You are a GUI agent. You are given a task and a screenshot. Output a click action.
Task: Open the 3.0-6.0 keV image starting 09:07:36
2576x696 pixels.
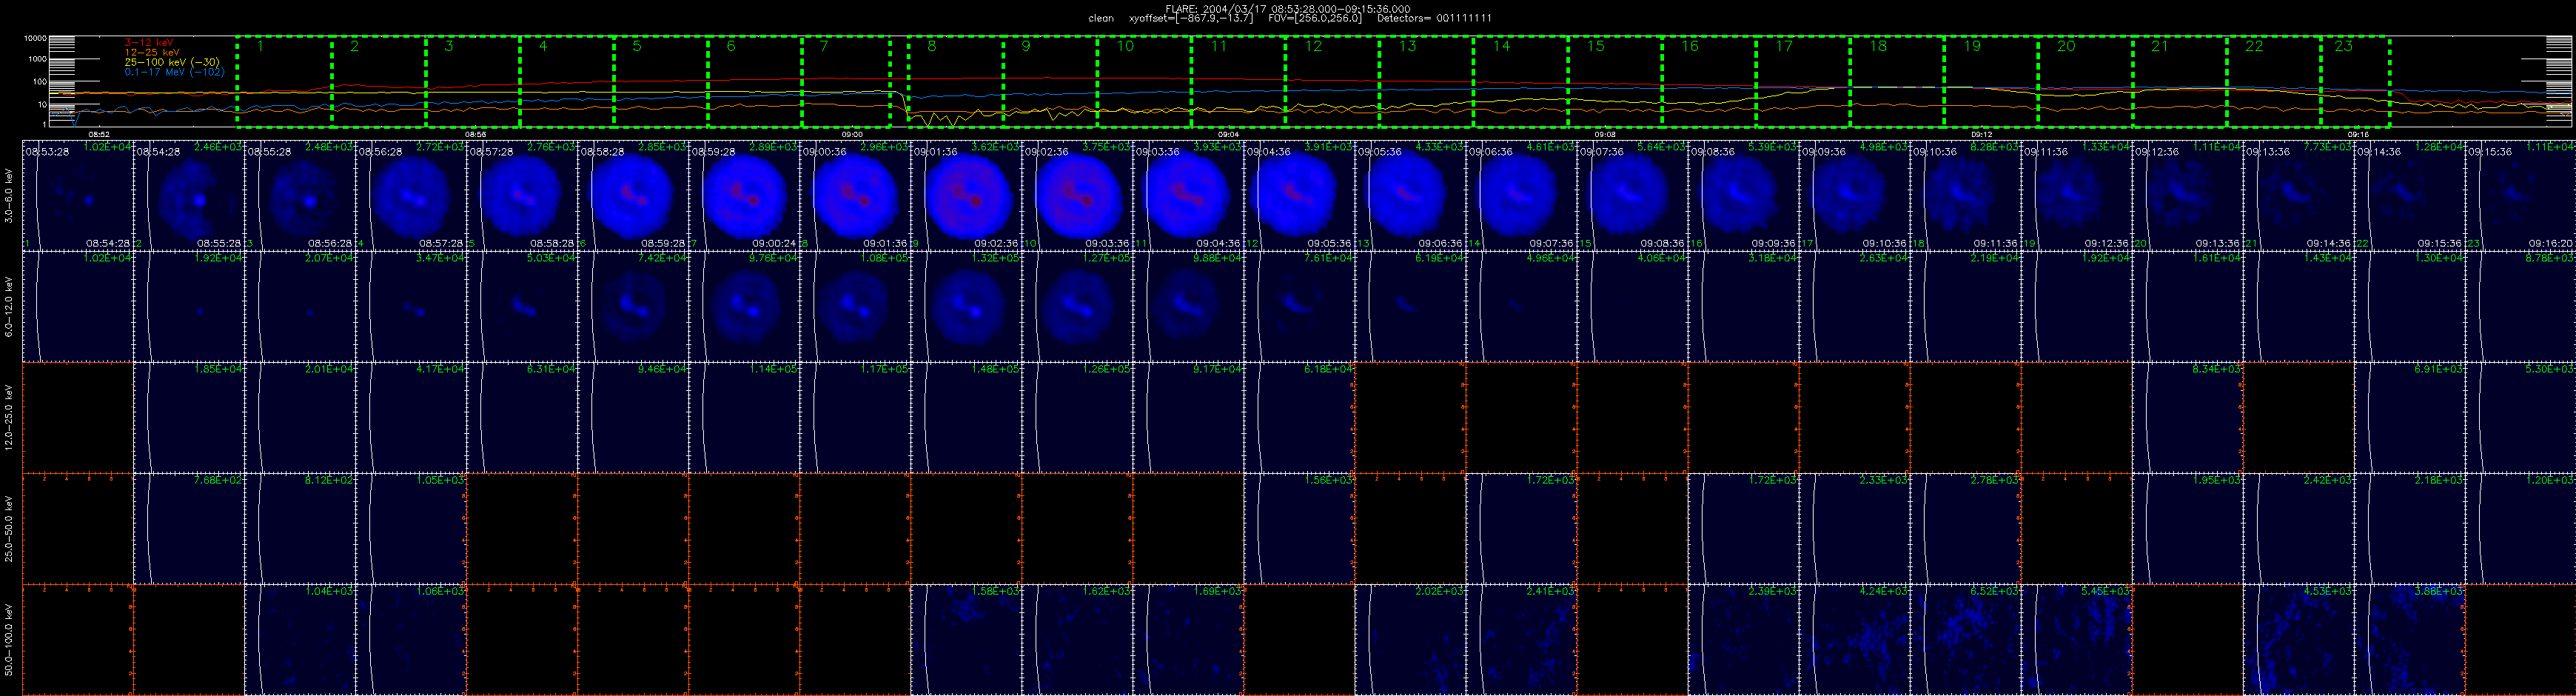[1634, 195]
